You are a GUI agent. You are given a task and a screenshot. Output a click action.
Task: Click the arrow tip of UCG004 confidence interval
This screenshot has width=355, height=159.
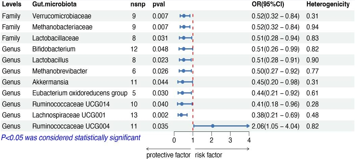(x=248, y=126)
